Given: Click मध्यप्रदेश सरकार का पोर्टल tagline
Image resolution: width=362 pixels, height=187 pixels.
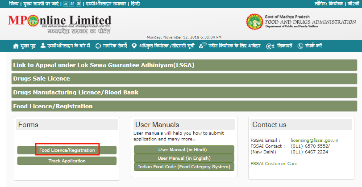Looking at the screenshot, I should click(x=79, y=31).
